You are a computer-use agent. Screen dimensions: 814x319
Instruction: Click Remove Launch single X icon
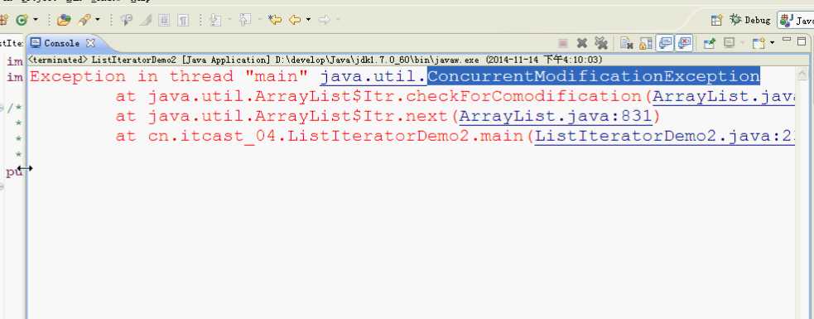582,43
